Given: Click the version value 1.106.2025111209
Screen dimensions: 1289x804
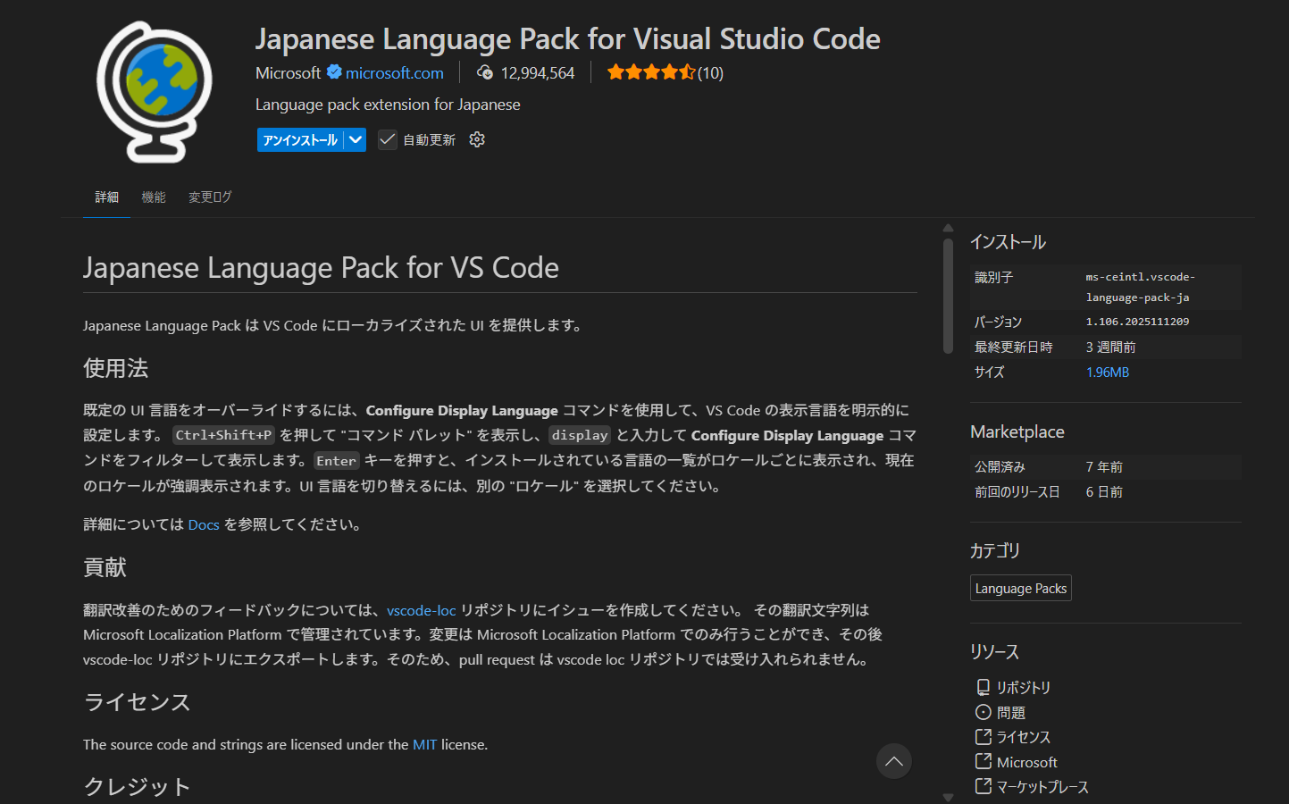Looking at the screenshot, I should [x=1137, y=322].
